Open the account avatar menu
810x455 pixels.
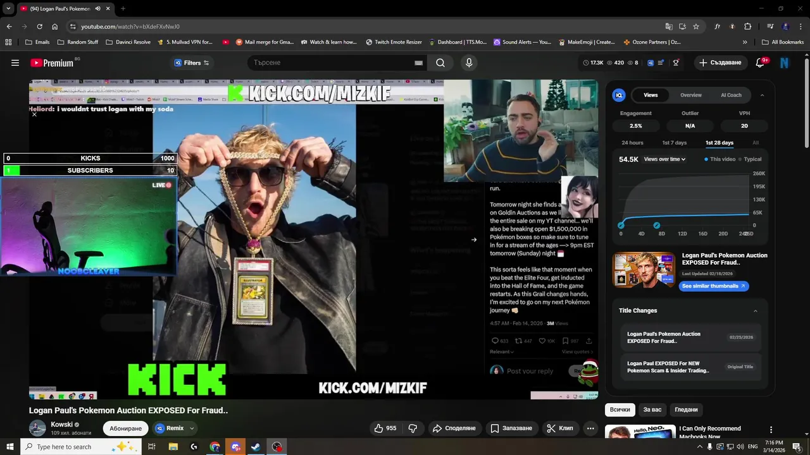(x=785, y=63)
